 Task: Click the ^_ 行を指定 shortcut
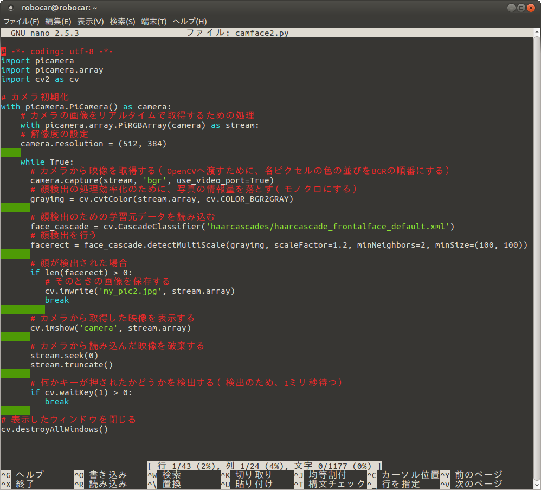point(394,484)
